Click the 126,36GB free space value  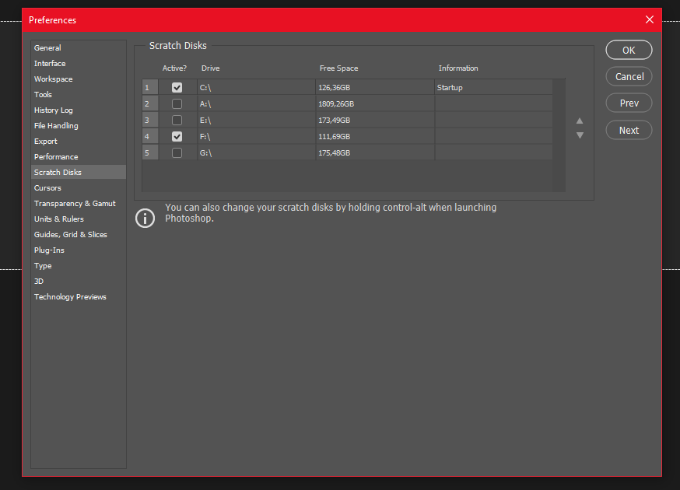tap(334, 88)
